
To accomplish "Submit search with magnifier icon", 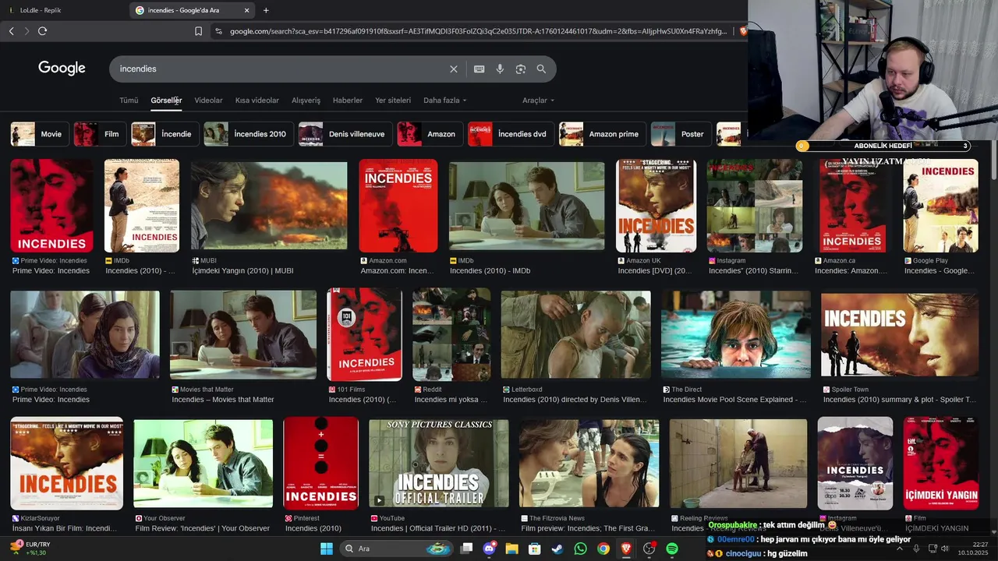I will tap(541, 69).
